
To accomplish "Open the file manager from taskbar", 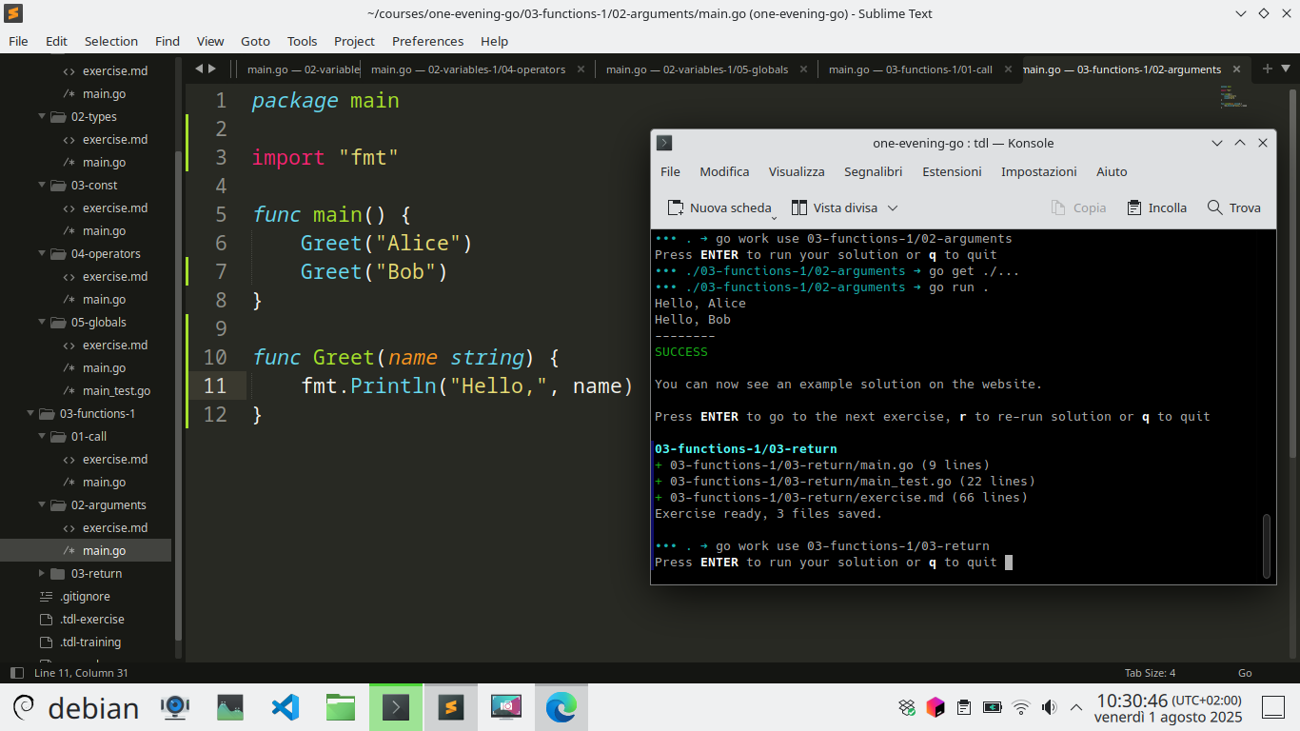I will point(341,707).
